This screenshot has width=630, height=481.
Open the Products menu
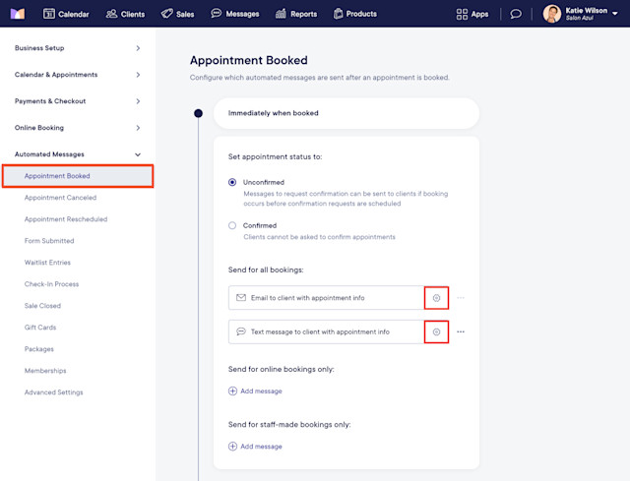[355, 14]
